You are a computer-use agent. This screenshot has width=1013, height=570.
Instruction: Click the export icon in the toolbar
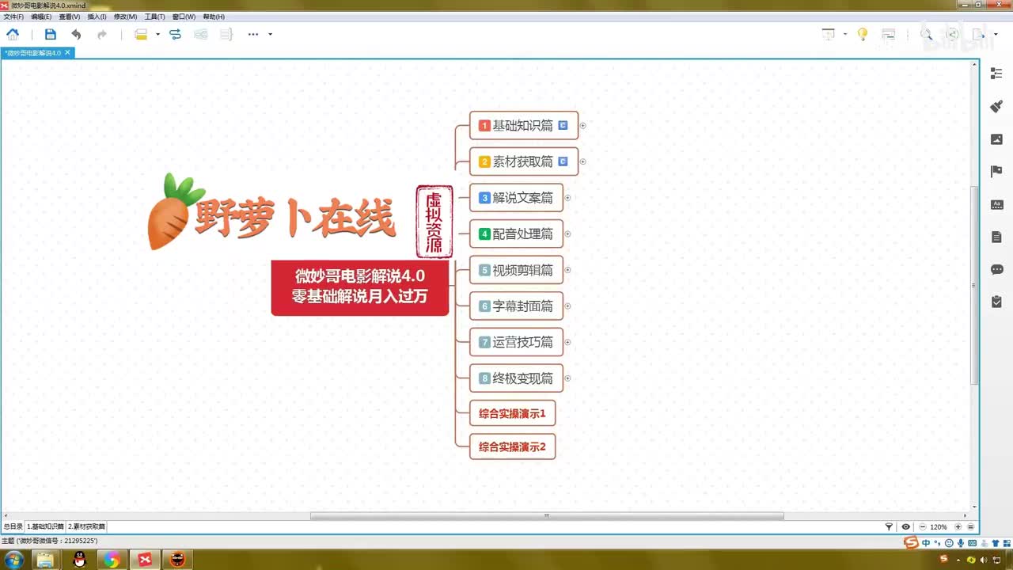pyautogui.click(x=979, y=34)
